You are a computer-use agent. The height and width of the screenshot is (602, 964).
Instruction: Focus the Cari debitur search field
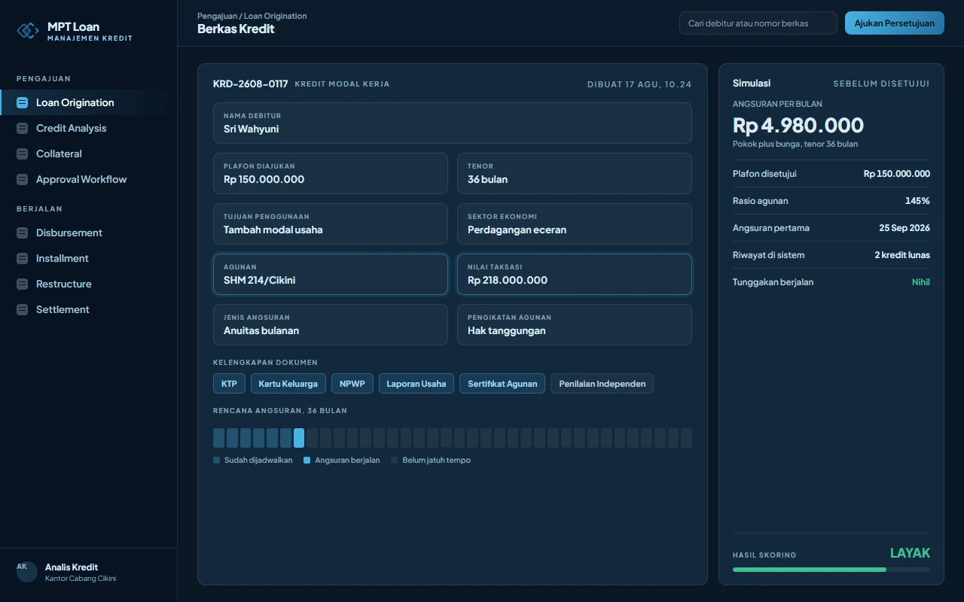758,23
